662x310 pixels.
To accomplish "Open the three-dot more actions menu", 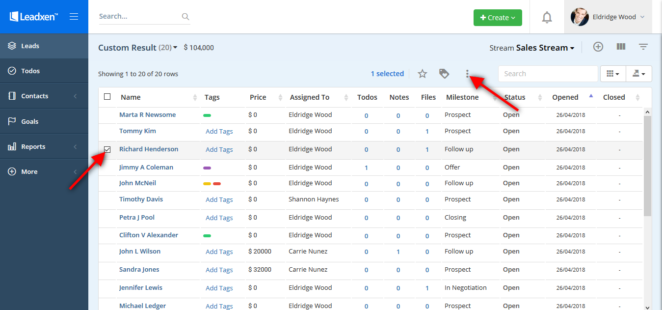I will click(x=467, y=74).
